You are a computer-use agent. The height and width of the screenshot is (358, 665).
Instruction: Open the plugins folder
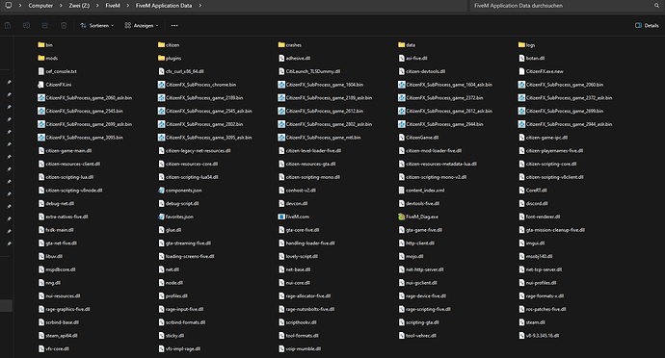coord(170,58)
